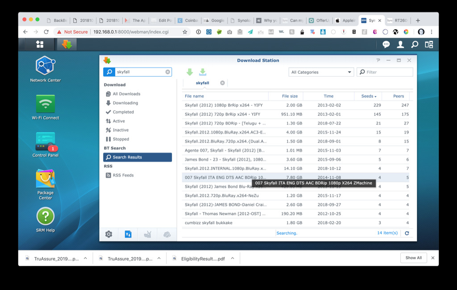
Task: Click the blue transfer arrows button
Action: (128, 234)
